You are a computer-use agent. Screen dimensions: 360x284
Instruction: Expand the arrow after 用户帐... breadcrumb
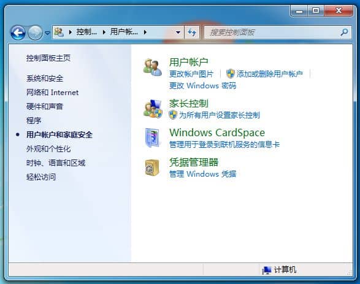145,32
